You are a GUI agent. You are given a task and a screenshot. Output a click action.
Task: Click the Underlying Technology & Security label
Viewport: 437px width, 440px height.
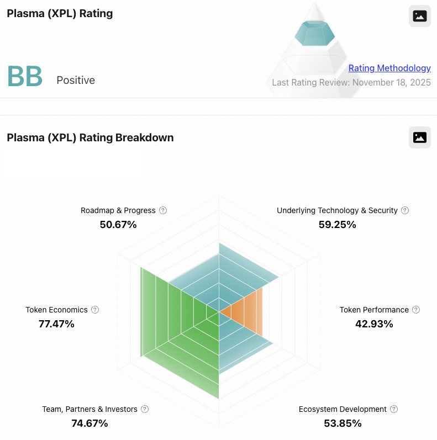pos(337,210)
